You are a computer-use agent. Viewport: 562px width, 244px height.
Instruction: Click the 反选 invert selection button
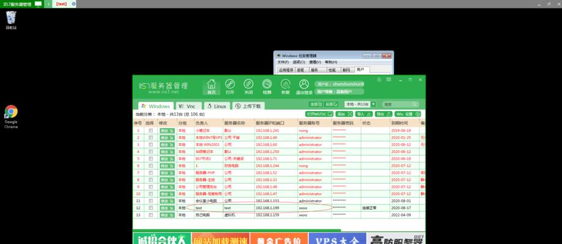click(x=331, y=104)
